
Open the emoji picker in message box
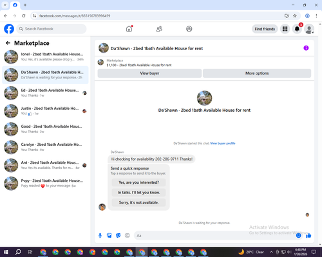299,236
